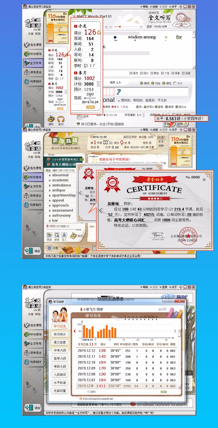Select 听句背词 in the v4.84 window sidebar

point(33,177)
